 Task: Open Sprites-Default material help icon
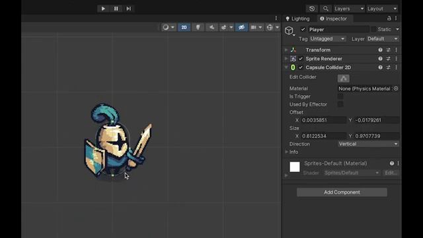tap(392, 163)
